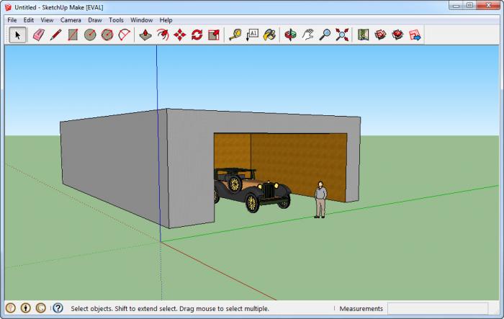Click the SketchUp logo in title bar

click(8, 7)
